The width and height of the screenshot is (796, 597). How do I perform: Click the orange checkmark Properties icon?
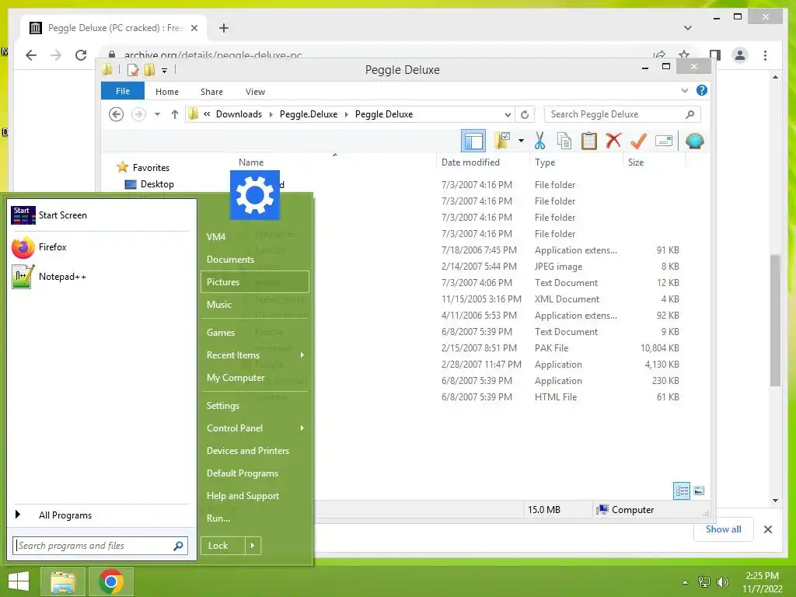638,141
